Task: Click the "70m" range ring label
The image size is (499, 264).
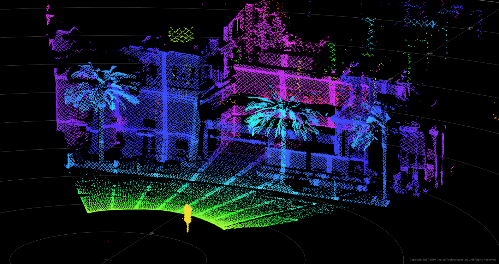Action: [x=390, y=79]
